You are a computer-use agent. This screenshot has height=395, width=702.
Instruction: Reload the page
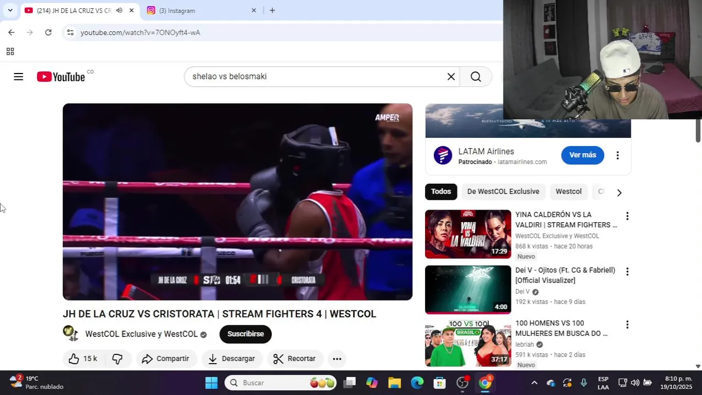click(48, 32)
